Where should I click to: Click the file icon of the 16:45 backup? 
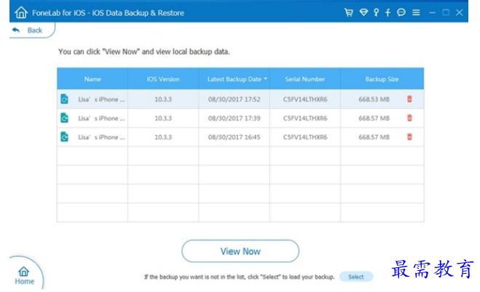click(64, 137)
